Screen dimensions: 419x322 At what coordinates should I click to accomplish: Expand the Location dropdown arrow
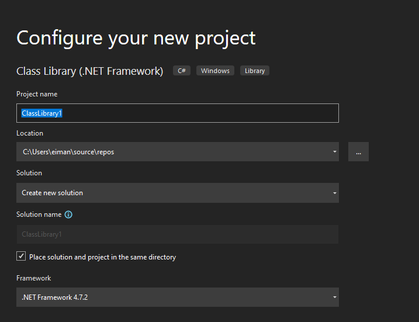click(335, 152)
